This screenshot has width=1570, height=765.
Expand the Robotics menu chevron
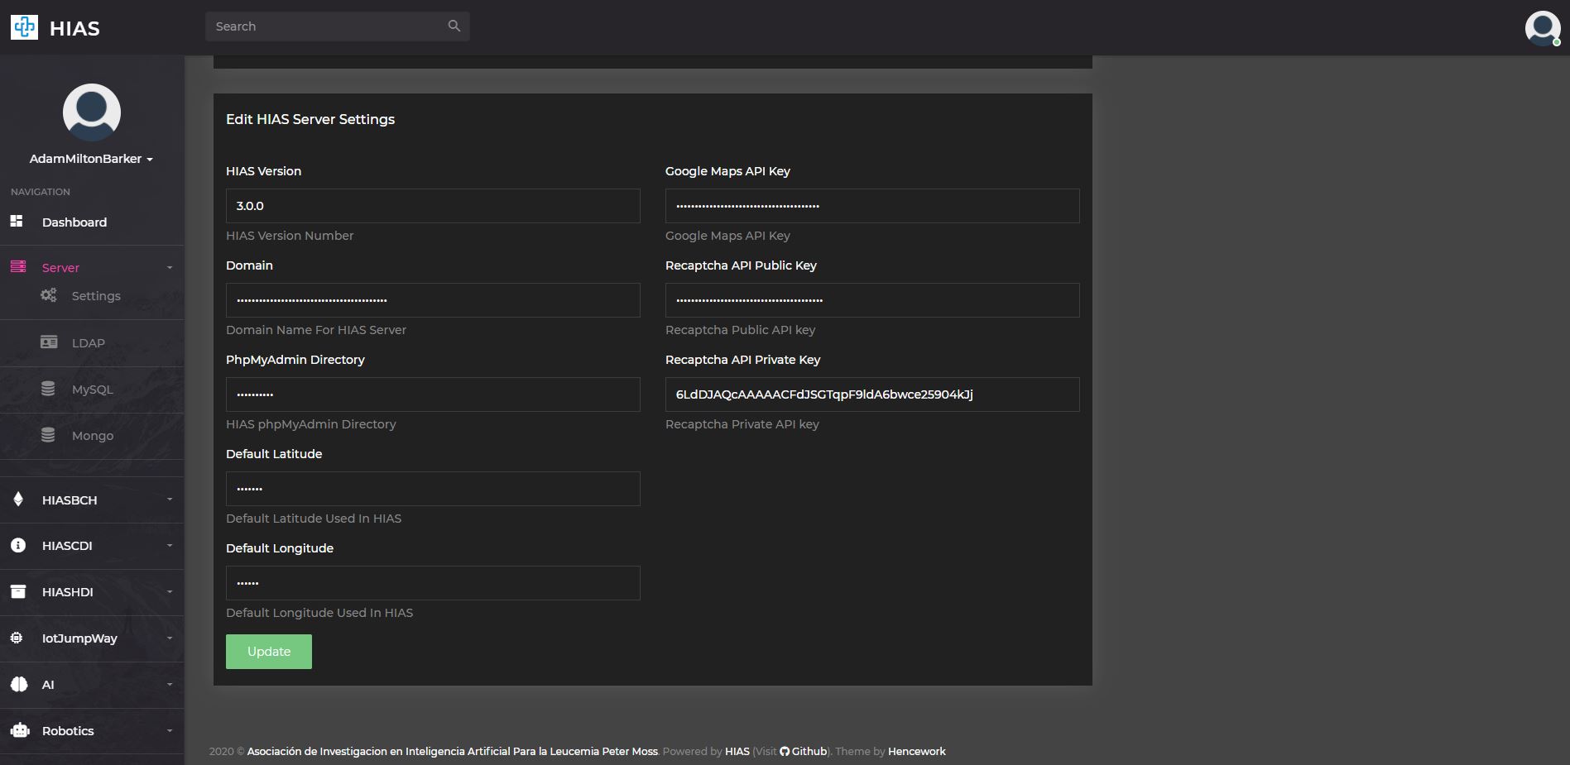tap(170, 730)
